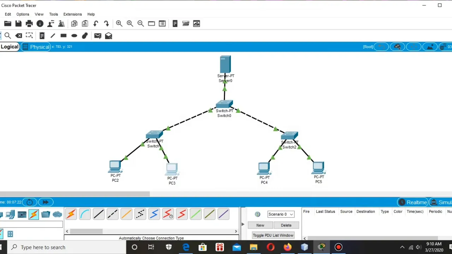Screen dimensions: 452x254
Task: Print the workspace with the printer icon
Action: pos(29,24)
